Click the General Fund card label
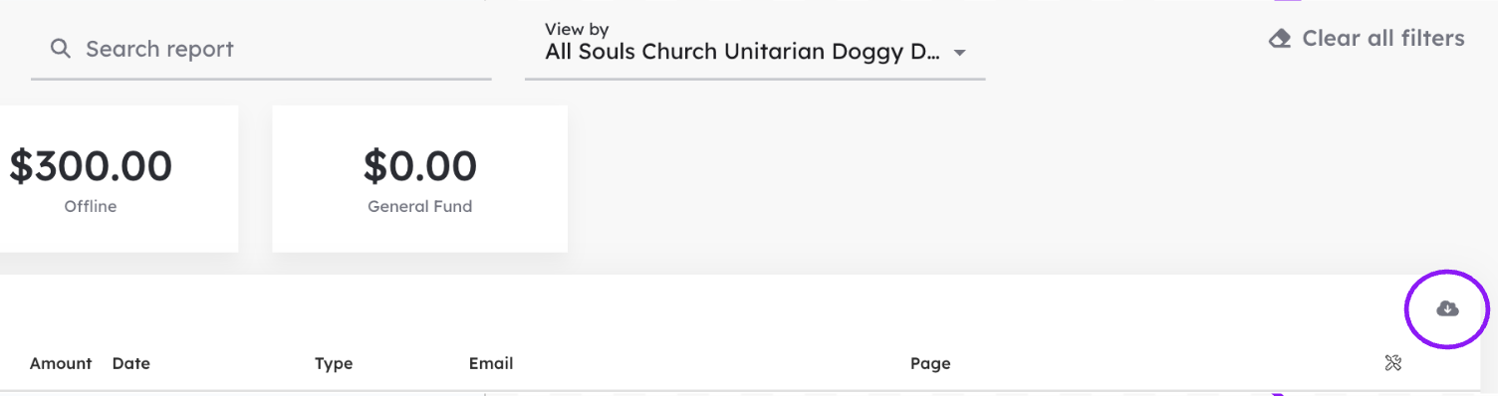The width and height of the screenshot is (1498, 396). click(419, 207)
